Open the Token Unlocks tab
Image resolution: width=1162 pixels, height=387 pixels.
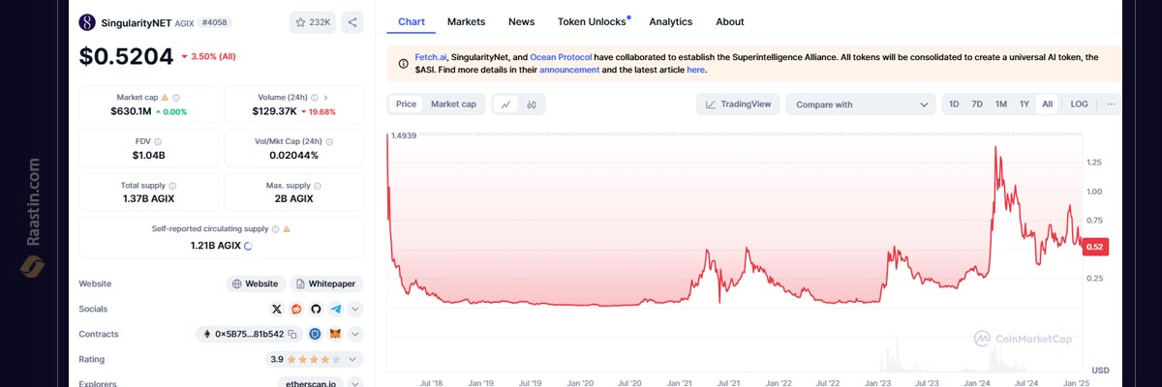(593, 21)
